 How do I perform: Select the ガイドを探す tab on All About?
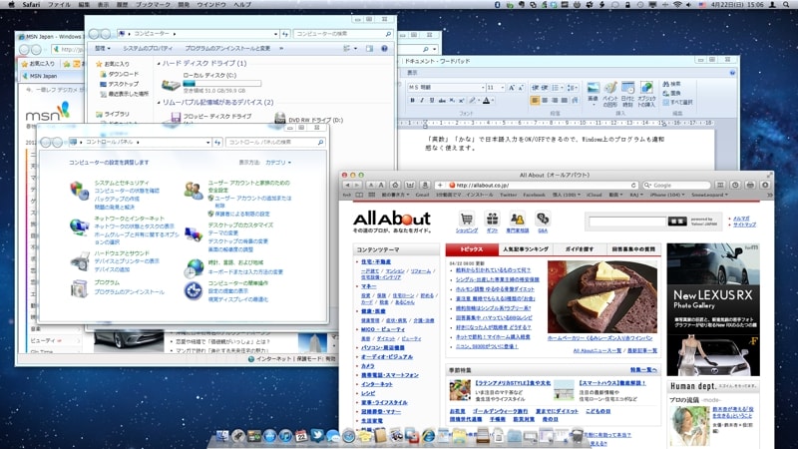click(x=575, y=248)
